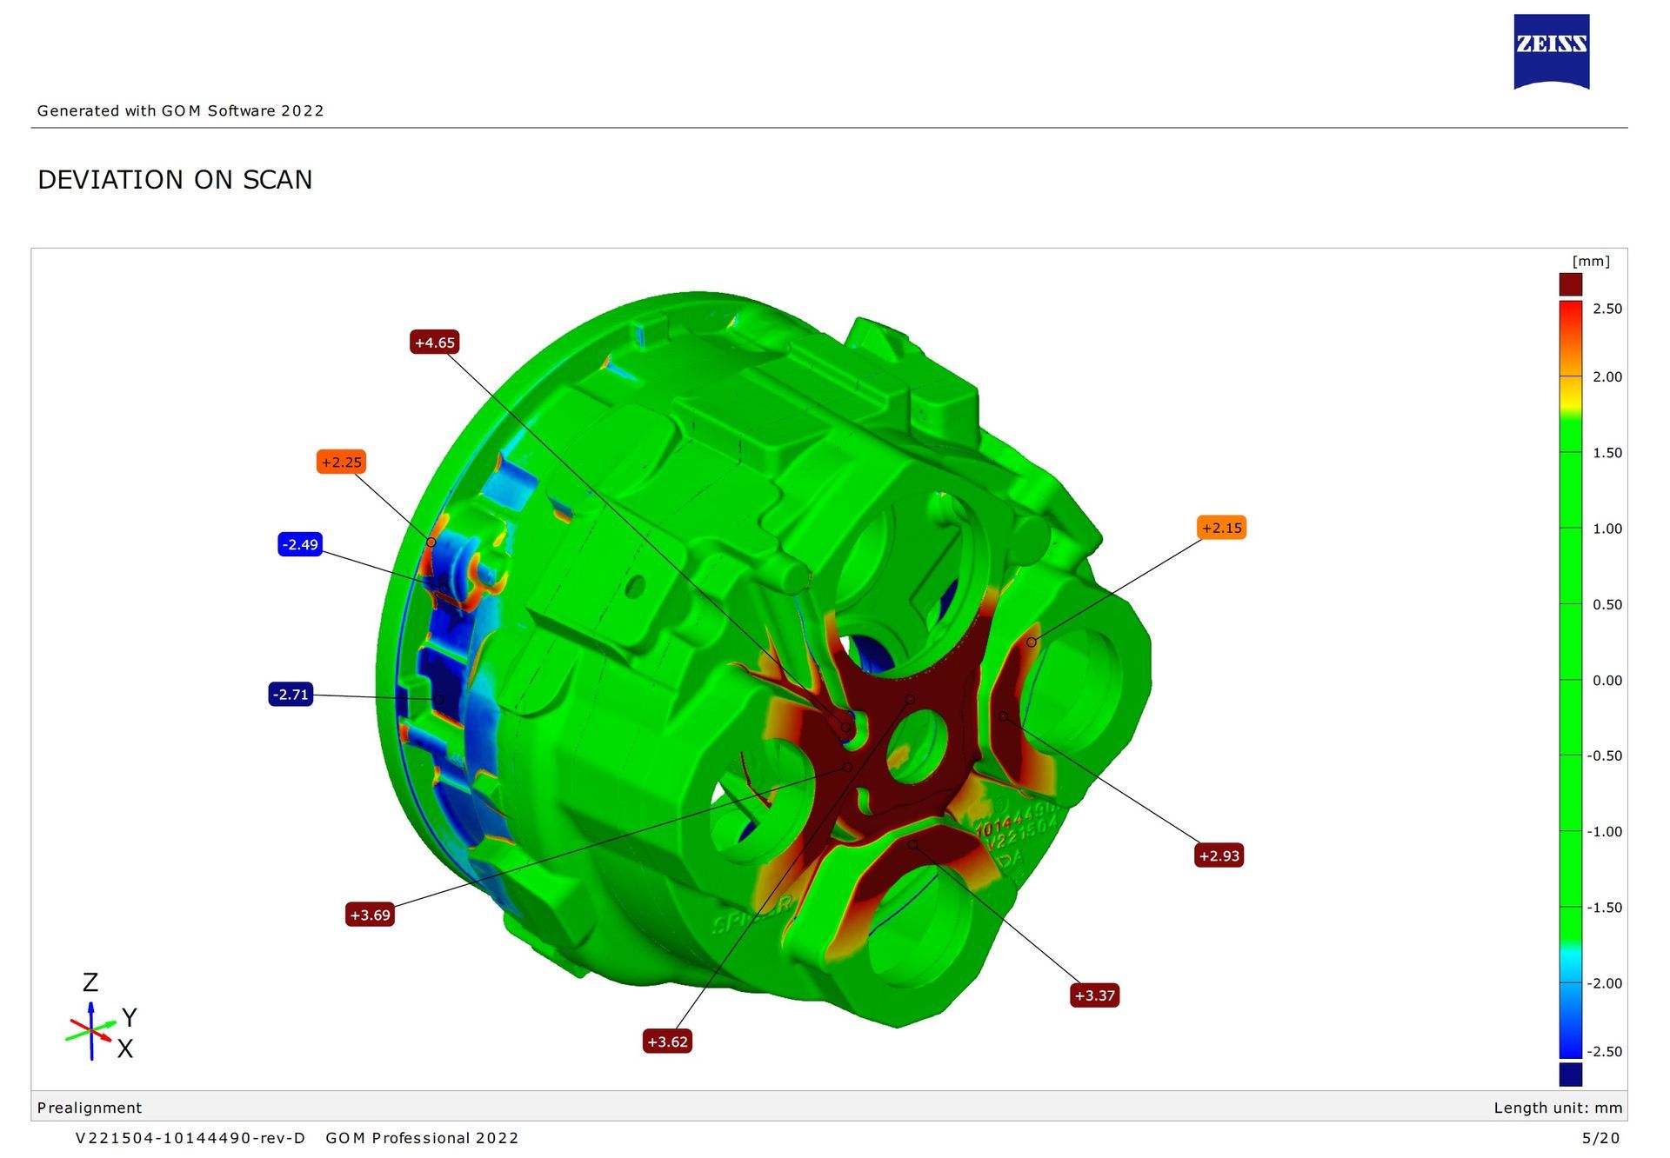This screenshot has width=1670, height=1158.
Task: Click Generated with GOM Software 2022 text
Action: (x=181, y=110)
